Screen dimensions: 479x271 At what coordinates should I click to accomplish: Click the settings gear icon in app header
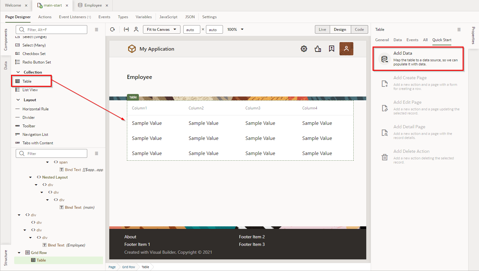tap(304, 49)
